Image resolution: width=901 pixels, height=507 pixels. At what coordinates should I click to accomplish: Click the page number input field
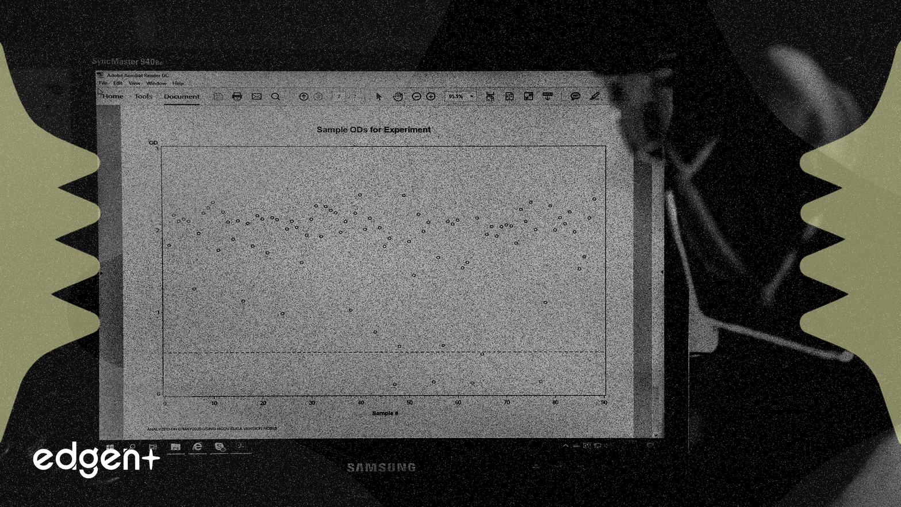point(339,97)
